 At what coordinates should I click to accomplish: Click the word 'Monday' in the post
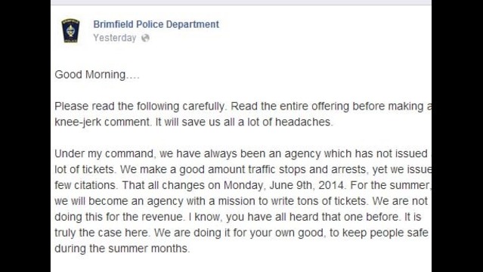pyautogui.click(x=243, y=185)
